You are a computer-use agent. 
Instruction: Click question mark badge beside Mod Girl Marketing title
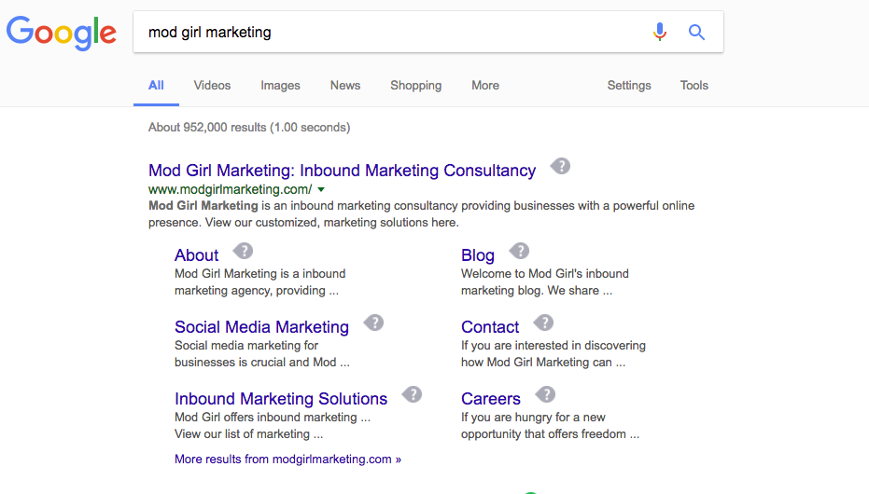coord(560,166)
